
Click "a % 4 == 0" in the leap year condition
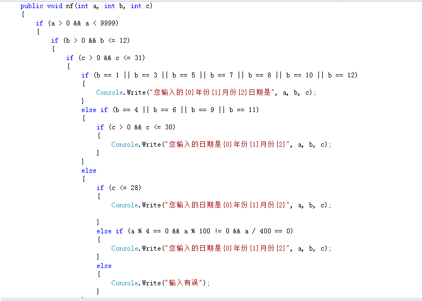coord(149,231)
